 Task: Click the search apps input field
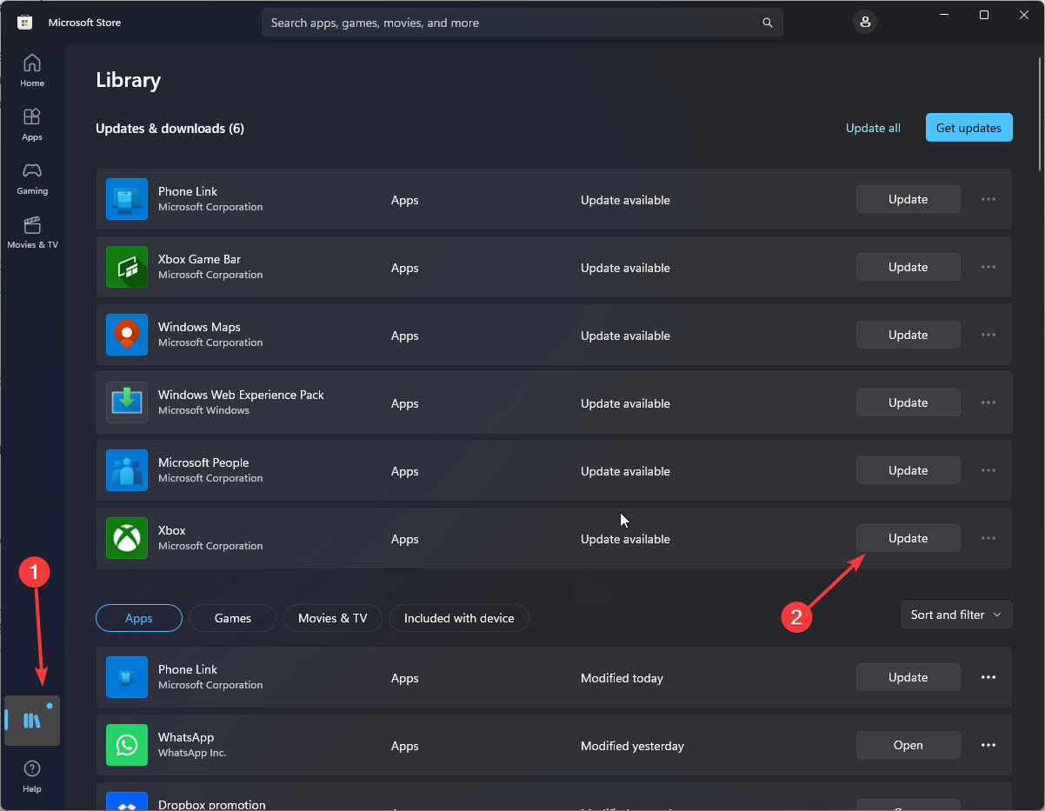pyautogui.click(x=513, y=23)
